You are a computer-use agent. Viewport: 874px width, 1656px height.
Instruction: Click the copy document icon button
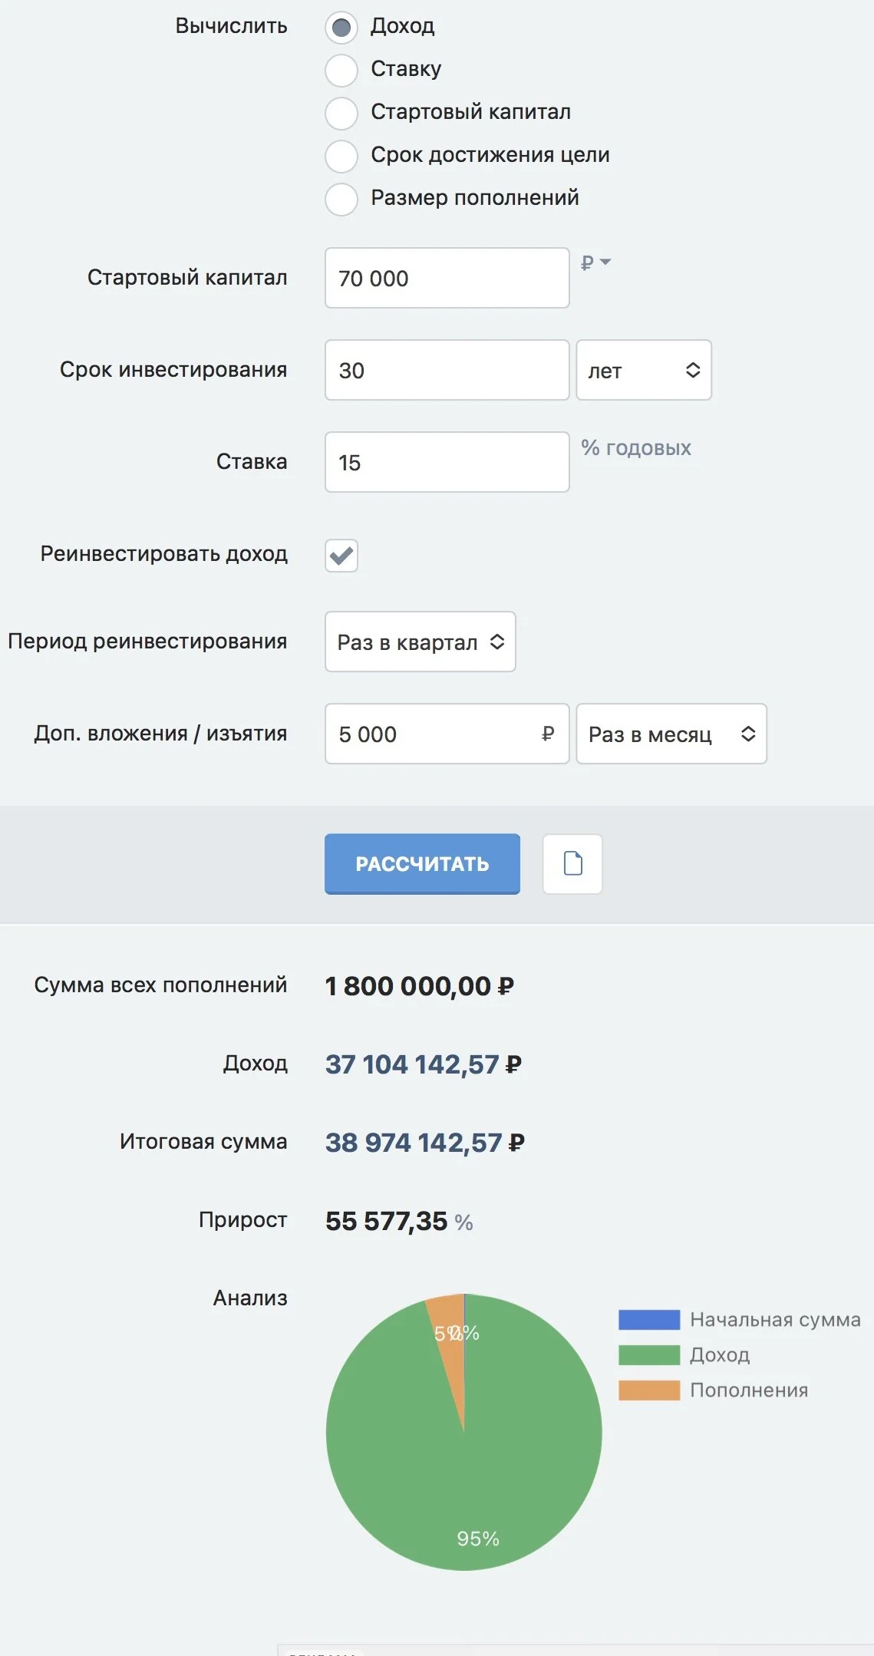[572, 863]
